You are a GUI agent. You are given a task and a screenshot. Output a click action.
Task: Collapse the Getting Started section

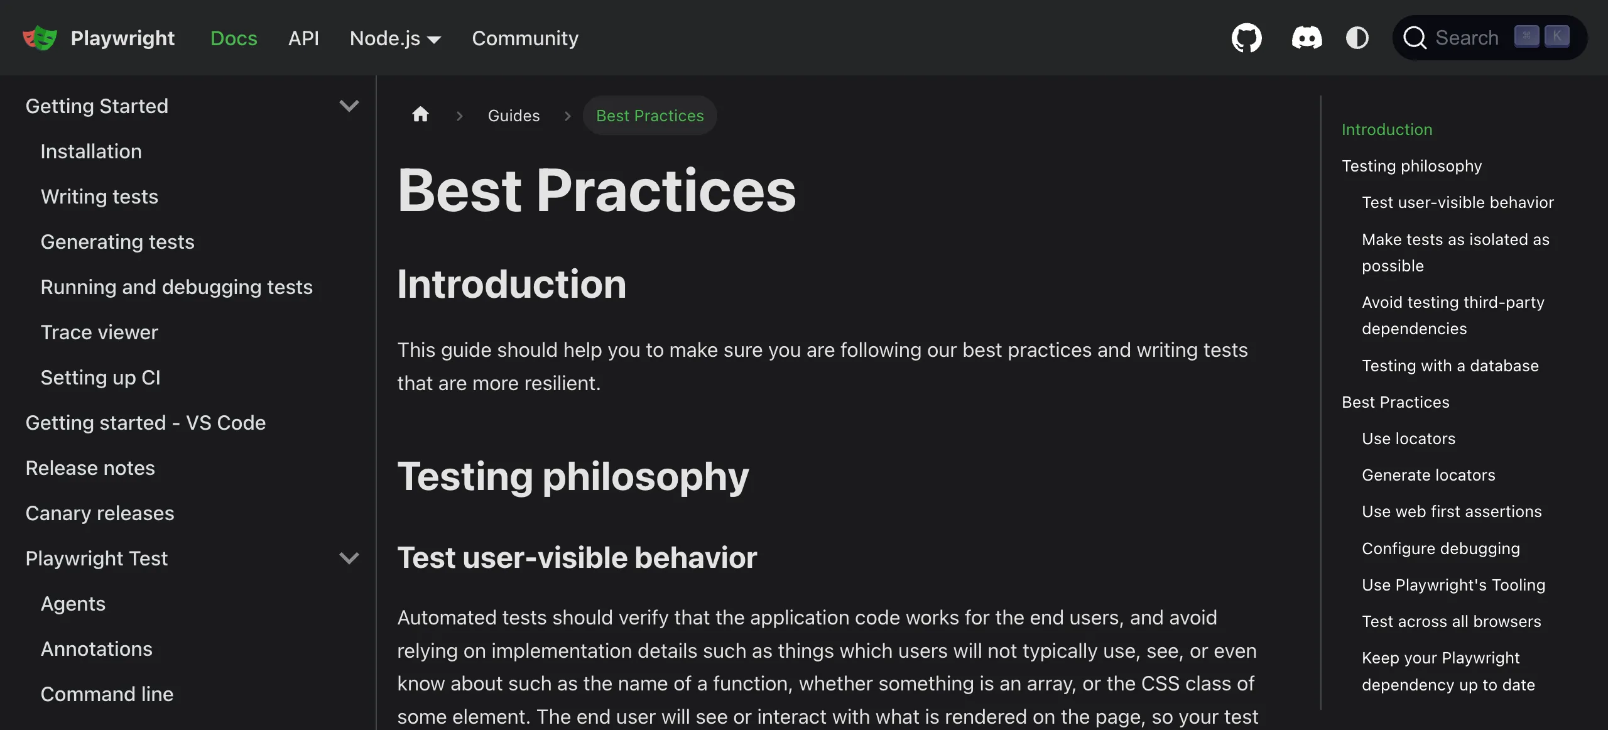click(350, 106)
